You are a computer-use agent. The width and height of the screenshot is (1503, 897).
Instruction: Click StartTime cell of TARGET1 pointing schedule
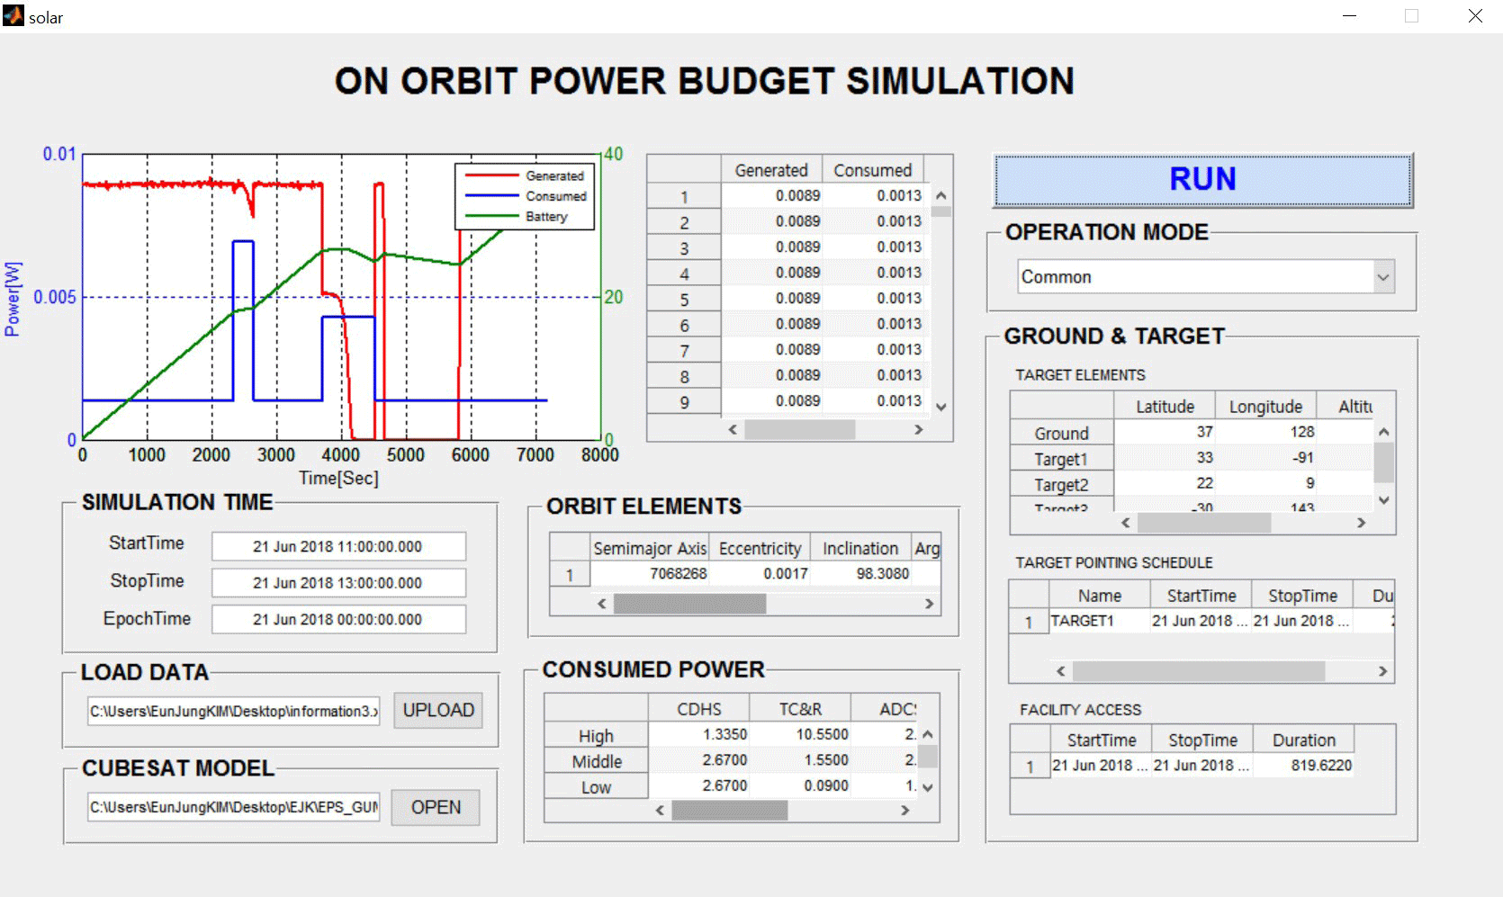(1201, 621)
